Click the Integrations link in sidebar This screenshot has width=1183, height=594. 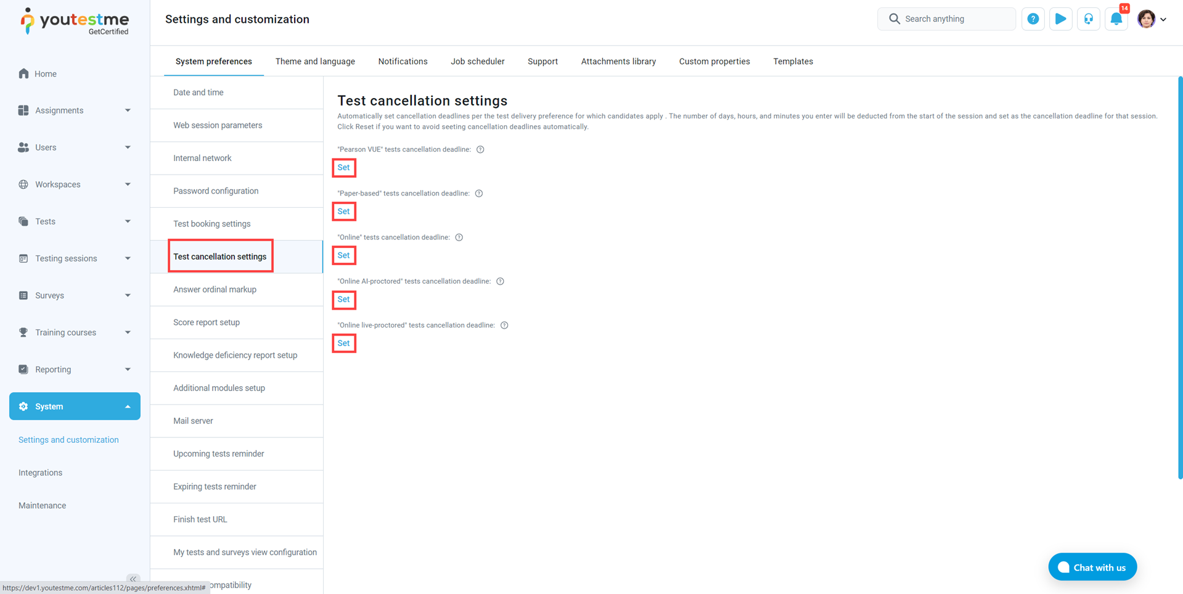pos(40,472)
